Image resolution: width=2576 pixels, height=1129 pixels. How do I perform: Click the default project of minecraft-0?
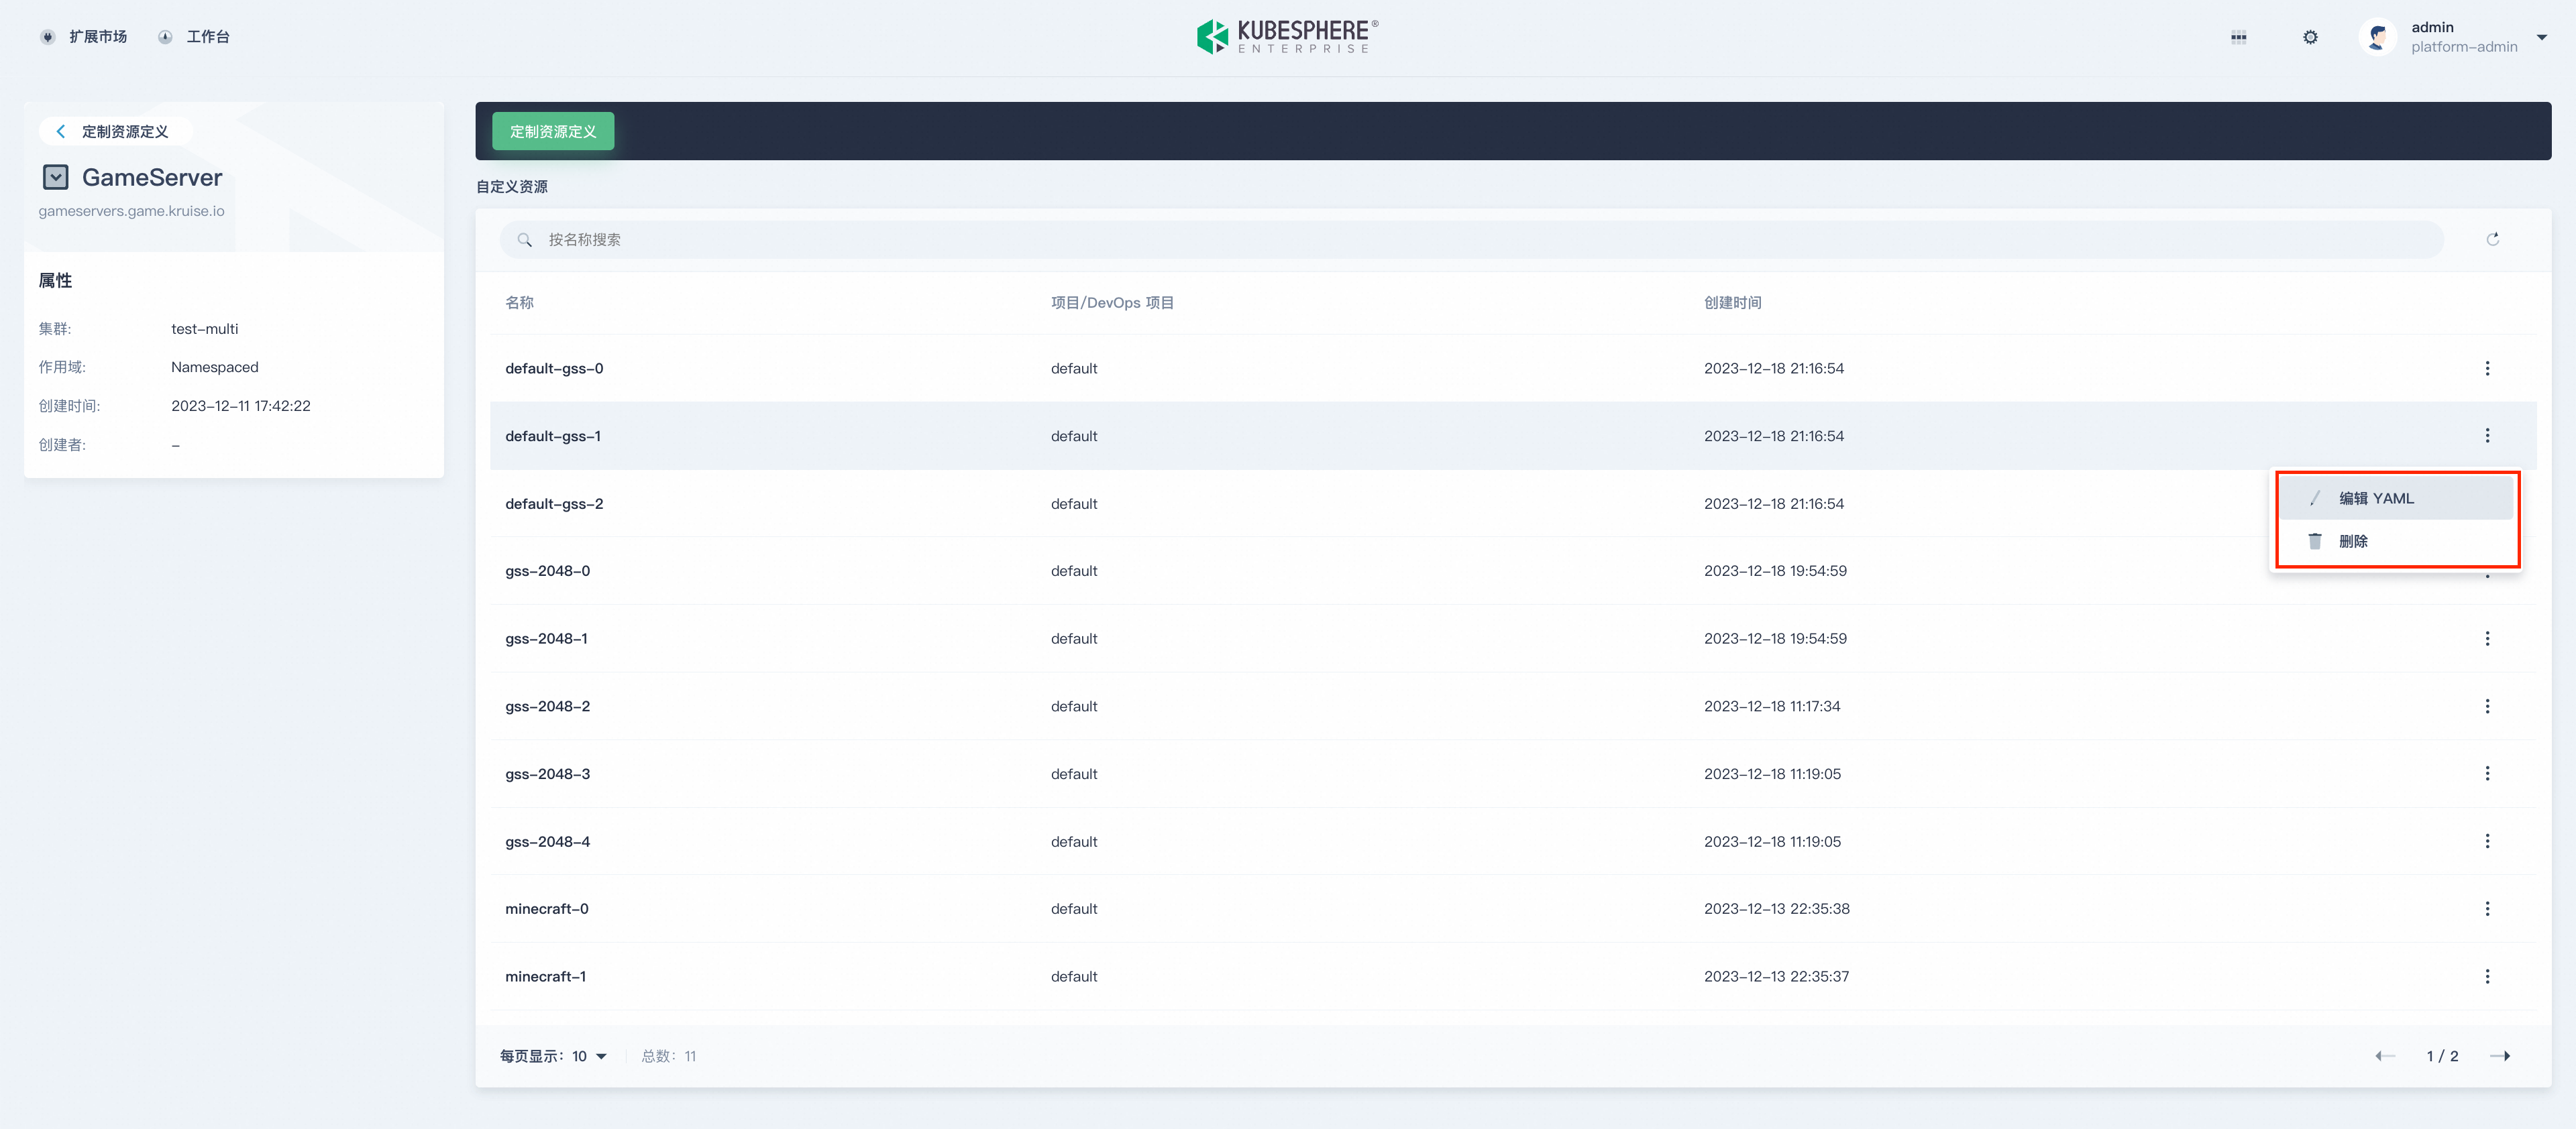[x=1074, y=909]
